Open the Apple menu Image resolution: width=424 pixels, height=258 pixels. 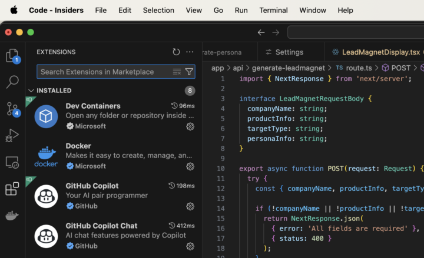[14, 10]
